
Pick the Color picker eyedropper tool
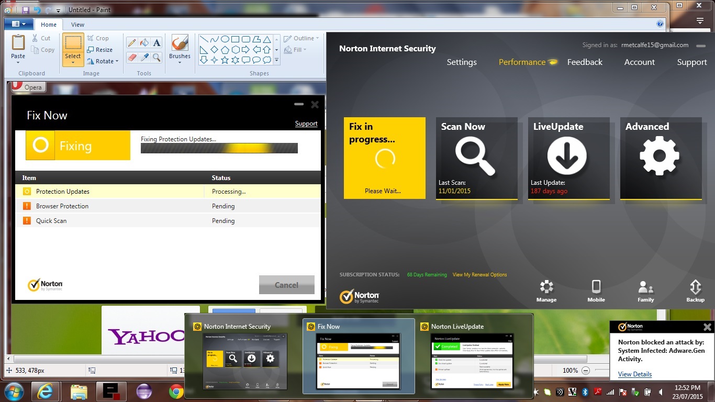[x=144, y=57]
